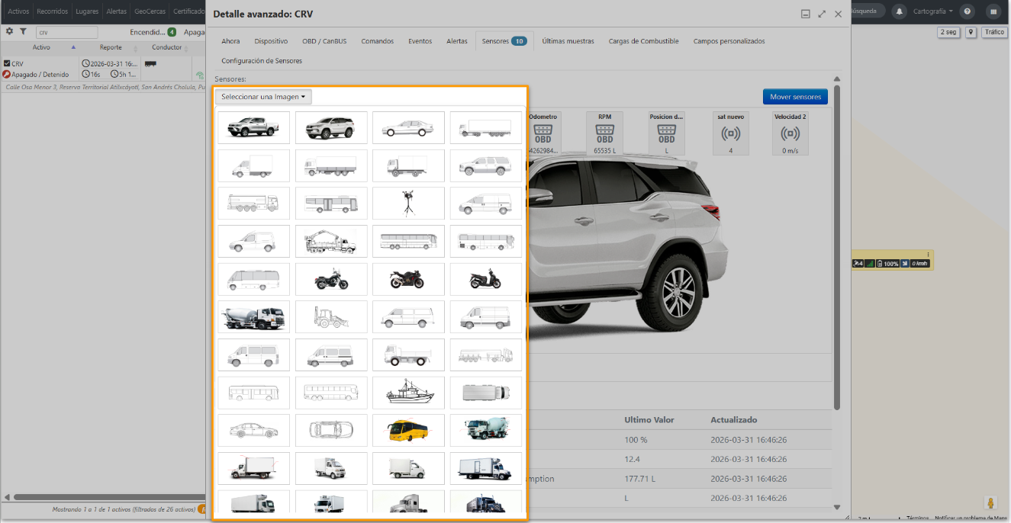This screenshot has height=523, width=1011.
Task: Click the Tráfico map button
Action: click(x=994, y=32)
